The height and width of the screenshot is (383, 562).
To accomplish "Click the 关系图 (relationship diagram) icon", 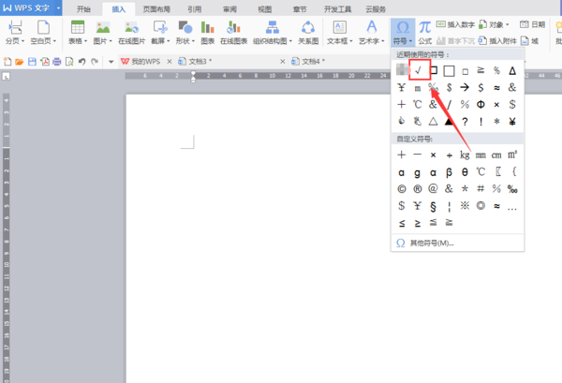I will pyautogui.click(x=308, y=32).
